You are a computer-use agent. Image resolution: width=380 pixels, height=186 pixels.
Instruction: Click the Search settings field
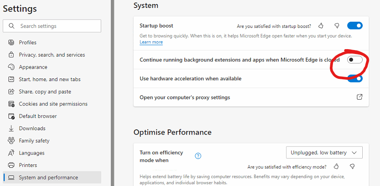tap(52, 26)
